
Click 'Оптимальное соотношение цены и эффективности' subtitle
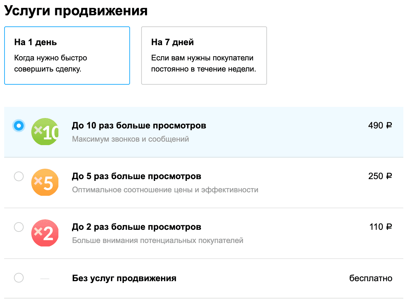pos(165,190)
